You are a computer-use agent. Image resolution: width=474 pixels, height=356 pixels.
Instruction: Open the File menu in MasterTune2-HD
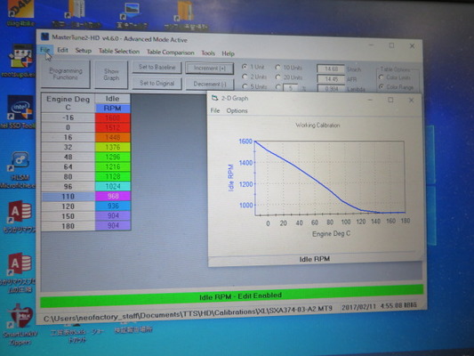pos(44,50)
